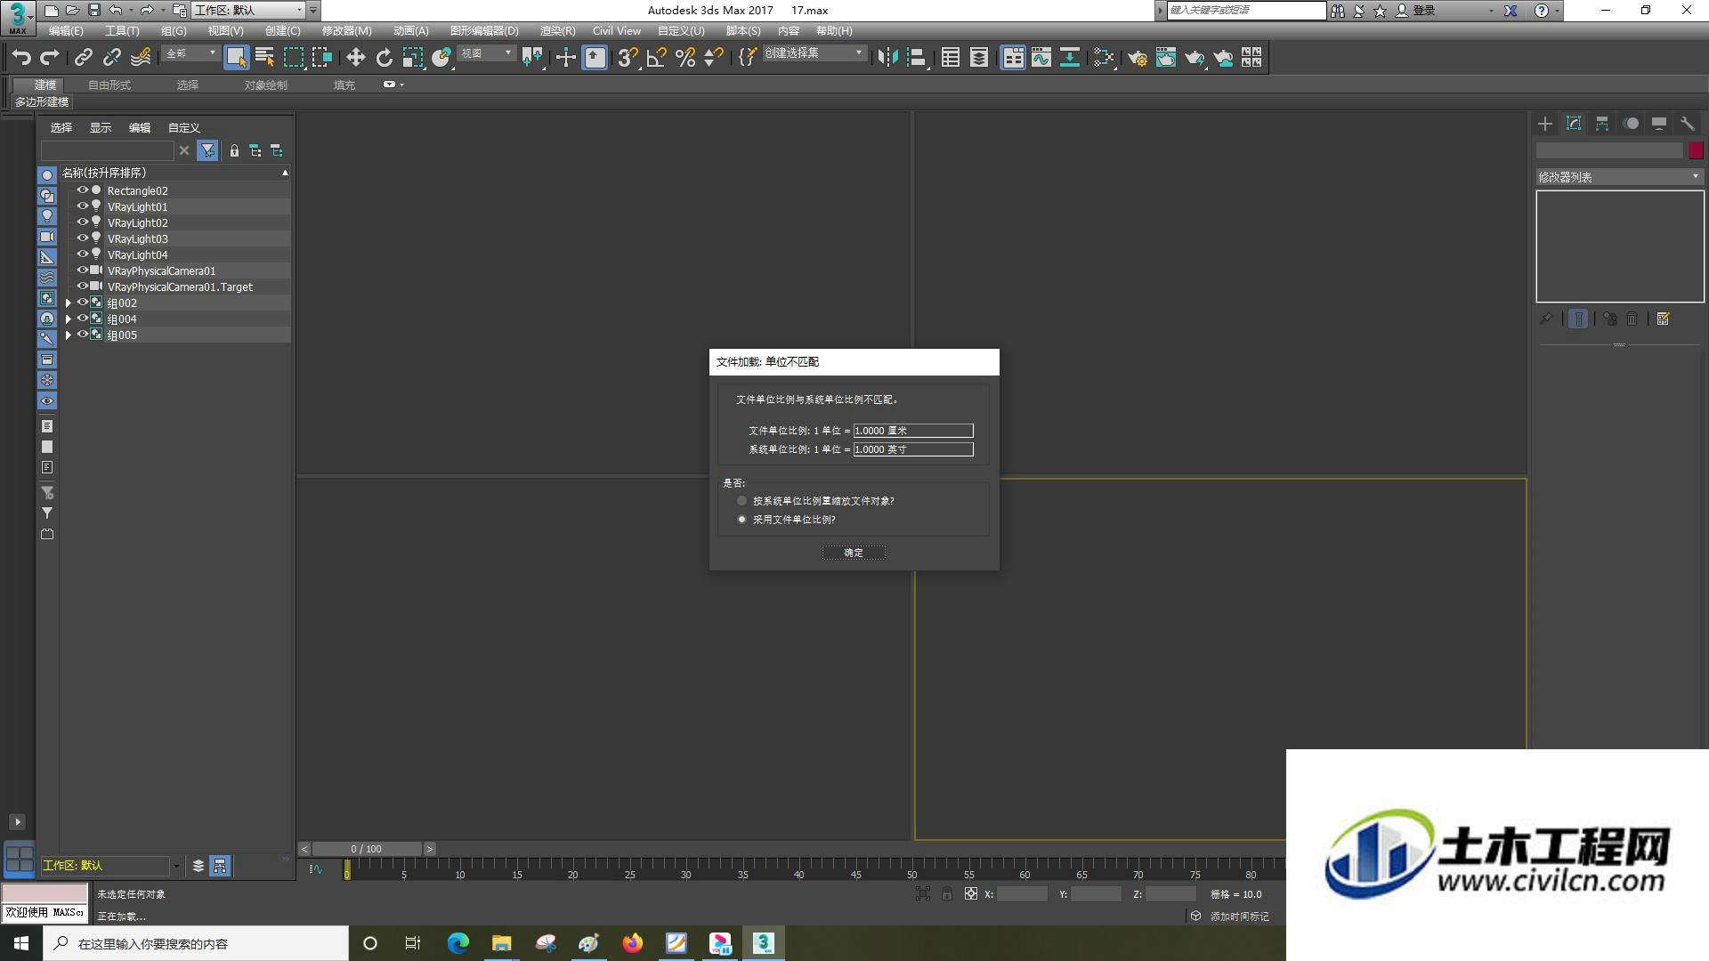Open the bottom 工作区: 默认 dropdown
1709x961 pixels.
[x=111, y=866]
